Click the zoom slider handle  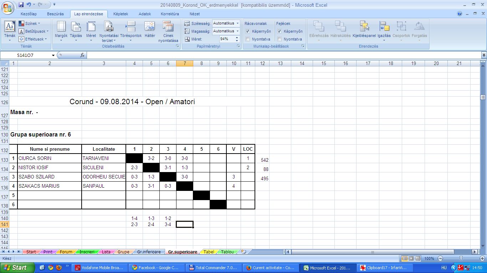[x=461, y=258]
